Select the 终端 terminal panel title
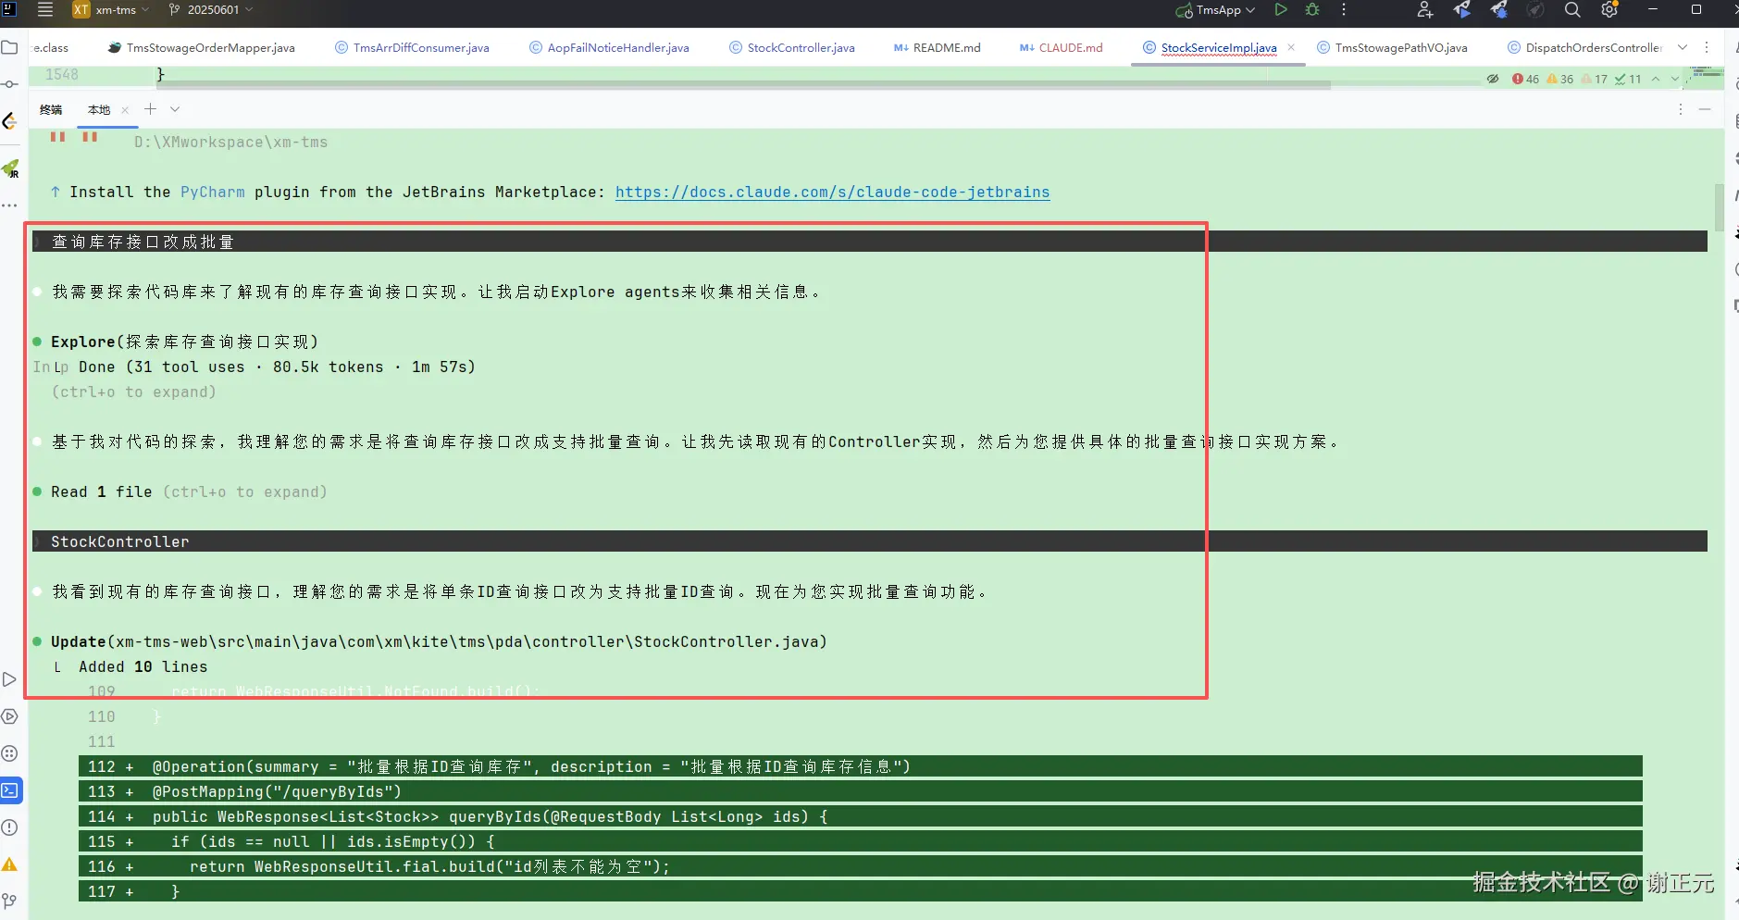This screenshot has height=920, width=1739. click(x=51, y=110)
